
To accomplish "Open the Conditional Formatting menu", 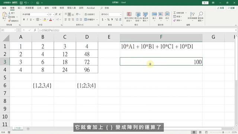I will (129, 17).
